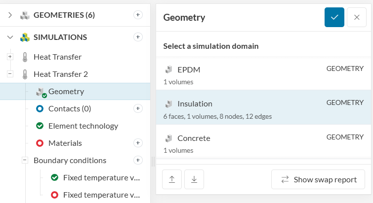
Task: Close the Geometry panel
Action: pos(357,17)
